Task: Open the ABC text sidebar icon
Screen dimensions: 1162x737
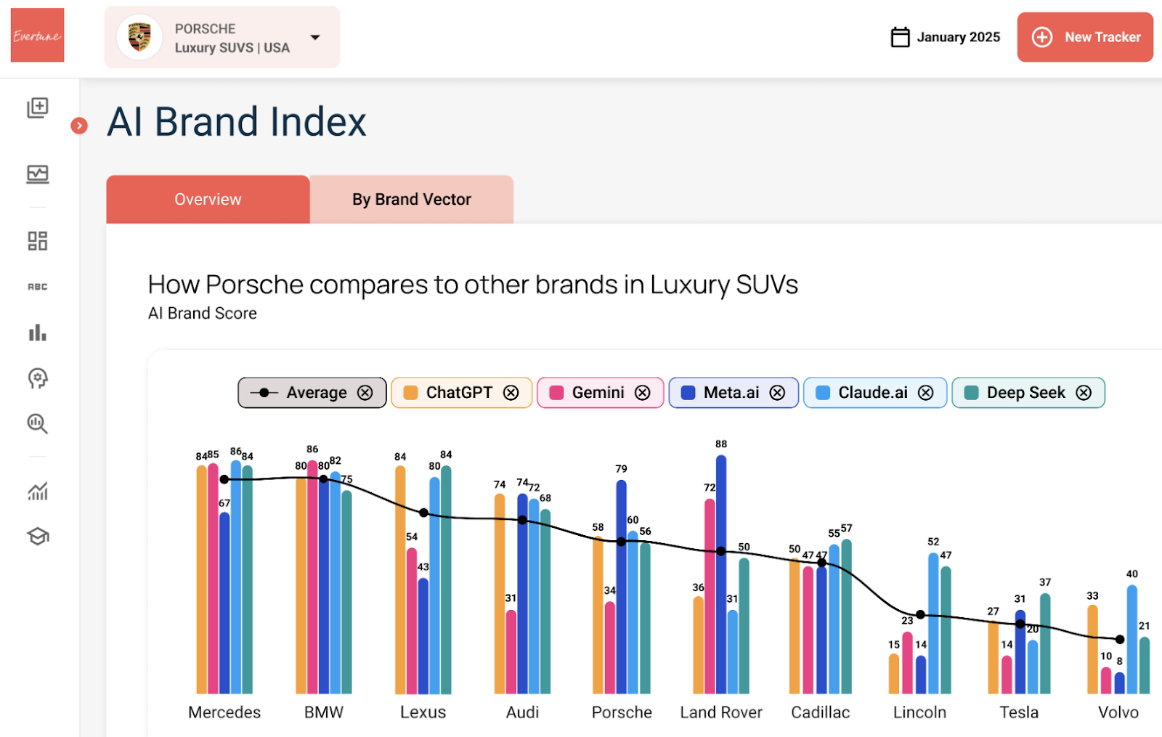Action: tap(38, 287)
